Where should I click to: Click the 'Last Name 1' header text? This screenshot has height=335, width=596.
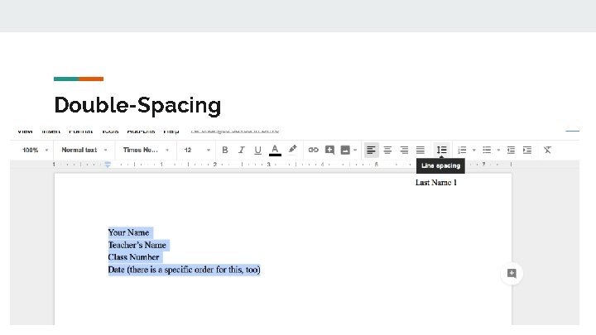[436, 183]
